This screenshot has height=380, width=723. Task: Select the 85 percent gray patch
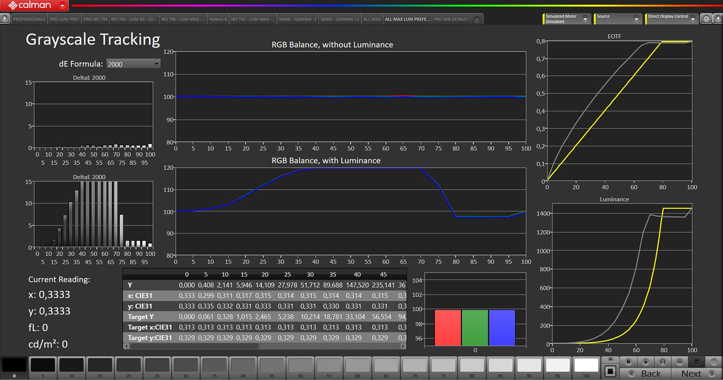[x=500, y=367]
